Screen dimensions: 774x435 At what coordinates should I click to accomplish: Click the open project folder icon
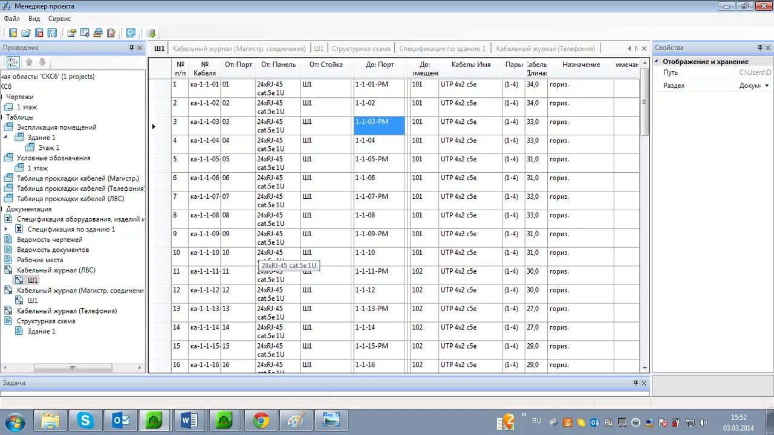26,33
